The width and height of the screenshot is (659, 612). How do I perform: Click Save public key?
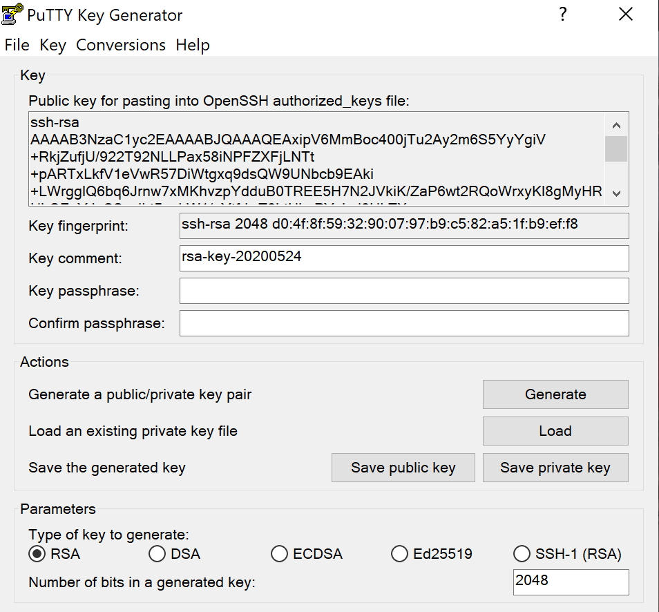point(403,468)
